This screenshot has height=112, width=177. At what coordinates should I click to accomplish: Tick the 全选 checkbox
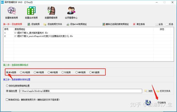[x=157, y=24]
